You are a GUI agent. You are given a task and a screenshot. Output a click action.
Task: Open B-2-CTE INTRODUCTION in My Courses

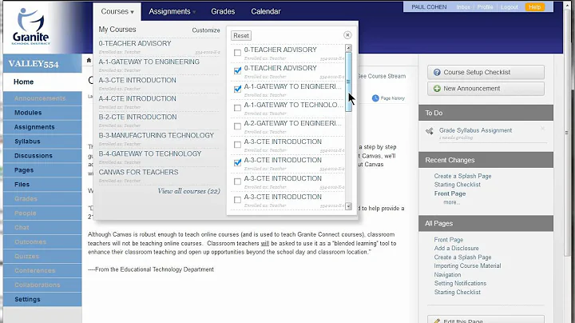point(137,117)
